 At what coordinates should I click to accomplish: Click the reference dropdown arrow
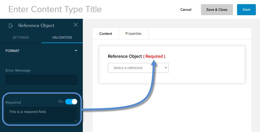point(166,68)
